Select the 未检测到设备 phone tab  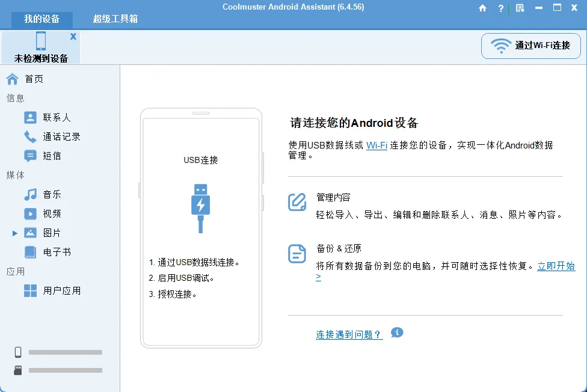point(41,47)
